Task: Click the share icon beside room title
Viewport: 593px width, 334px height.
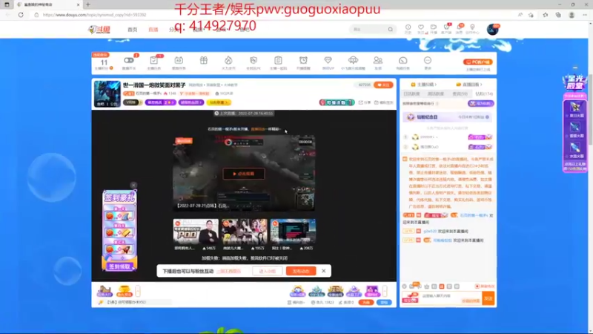Action: click(x=365, y=102)
